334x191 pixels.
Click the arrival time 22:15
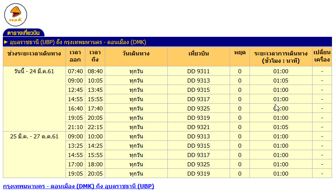[95, 127]
